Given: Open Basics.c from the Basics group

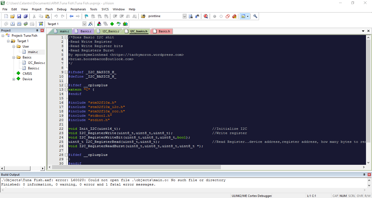Looking at the screenshot, I should pyautogui.click(x=33, y=68).
